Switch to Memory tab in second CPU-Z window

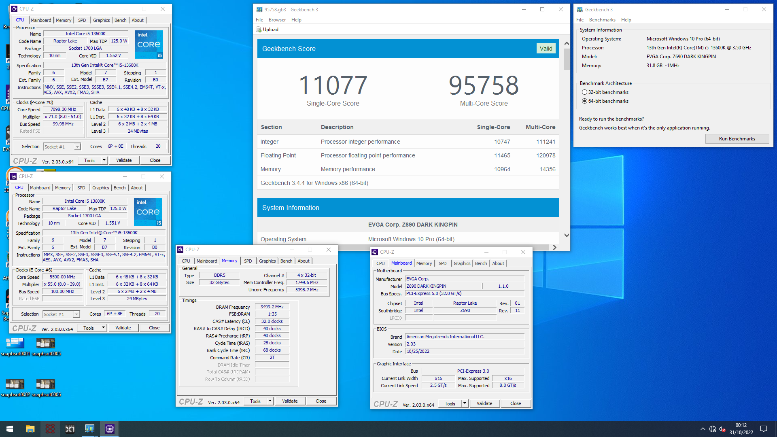click(63, 188)
